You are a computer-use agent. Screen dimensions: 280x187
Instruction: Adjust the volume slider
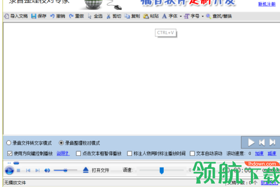(x=65, y=170)
